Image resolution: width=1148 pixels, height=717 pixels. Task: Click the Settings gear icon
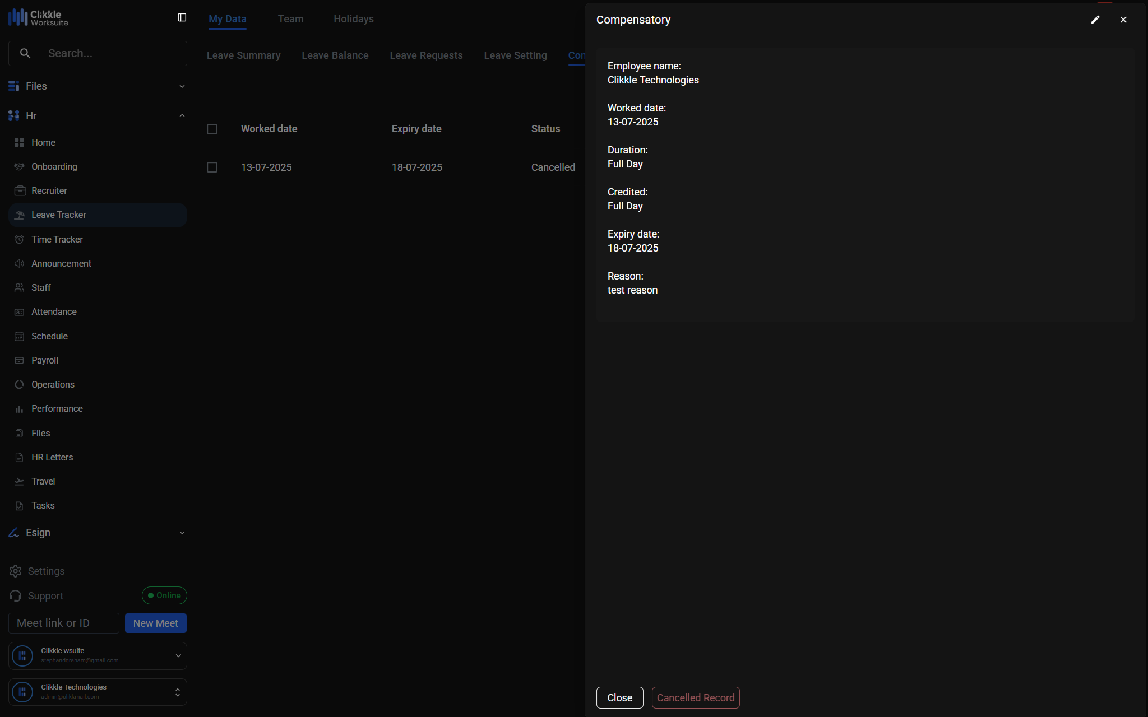(16, 571)
